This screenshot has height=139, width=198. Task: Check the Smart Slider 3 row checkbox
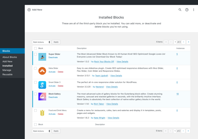click(x=35, y=82)
